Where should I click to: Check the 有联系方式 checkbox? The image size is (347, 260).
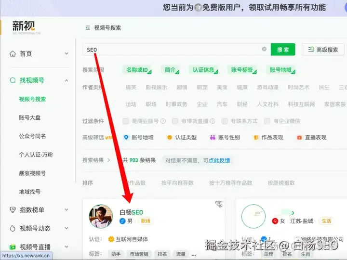click(x=225, y=121)
